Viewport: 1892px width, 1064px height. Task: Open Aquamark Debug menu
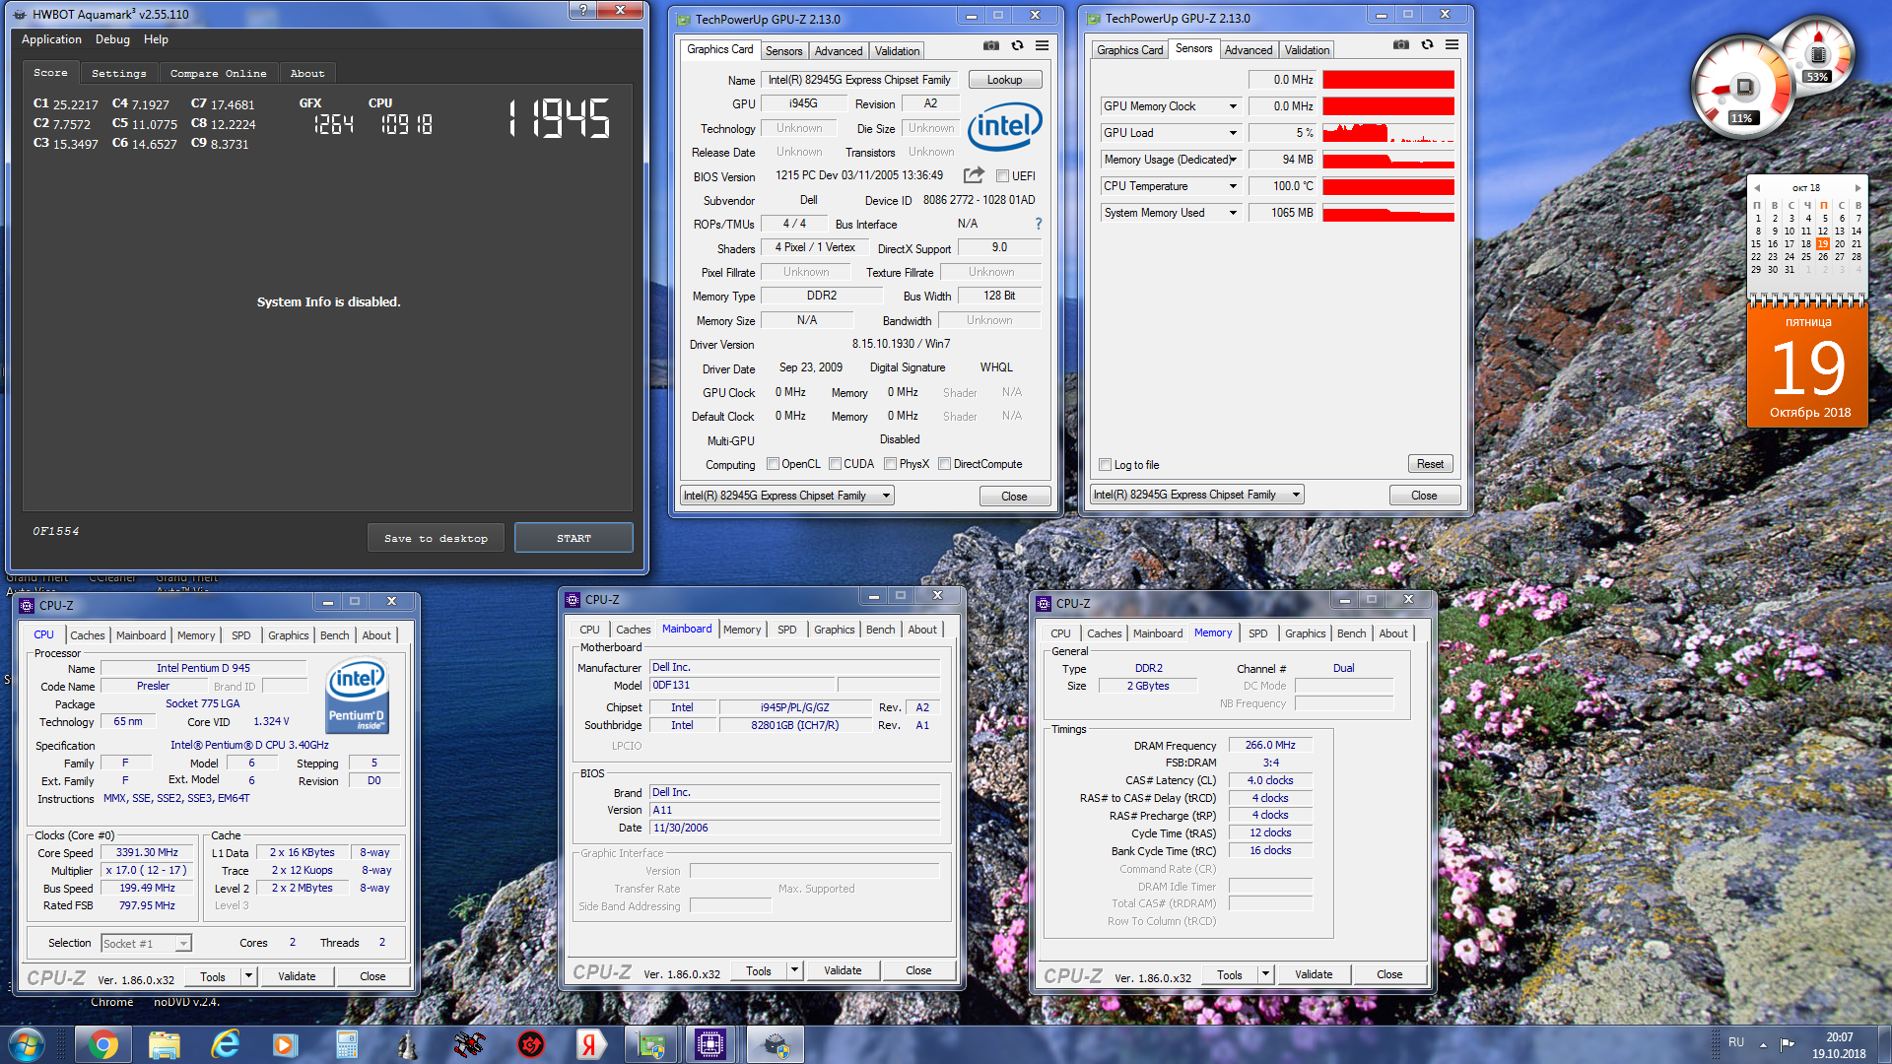(112, 39)
